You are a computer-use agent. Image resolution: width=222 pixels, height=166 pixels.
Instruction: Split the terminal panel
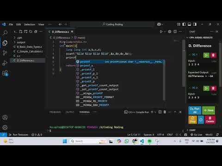(160, 112)
